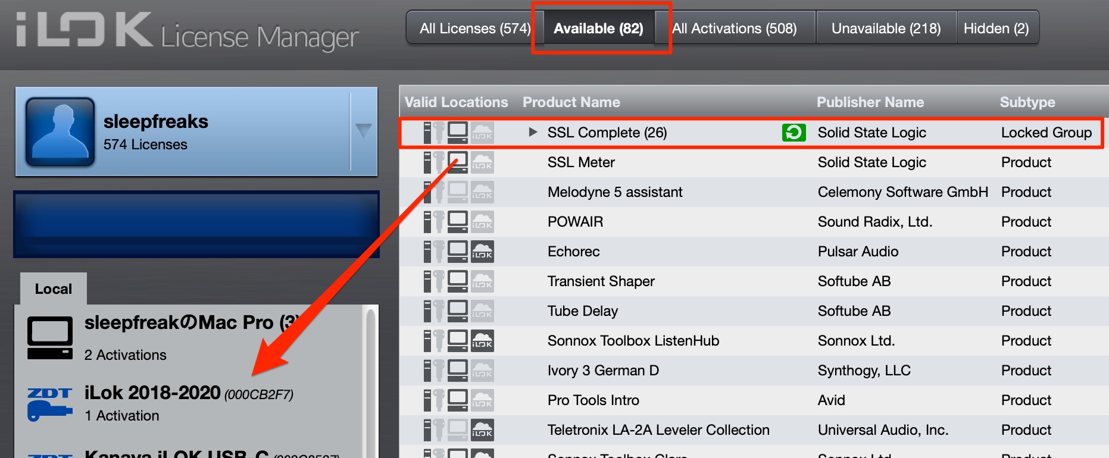Viewport: 1109px width, 458px height.
Task: Click the iLok Cloud icon in SSL Meter row
Action: tap(482, 162)
